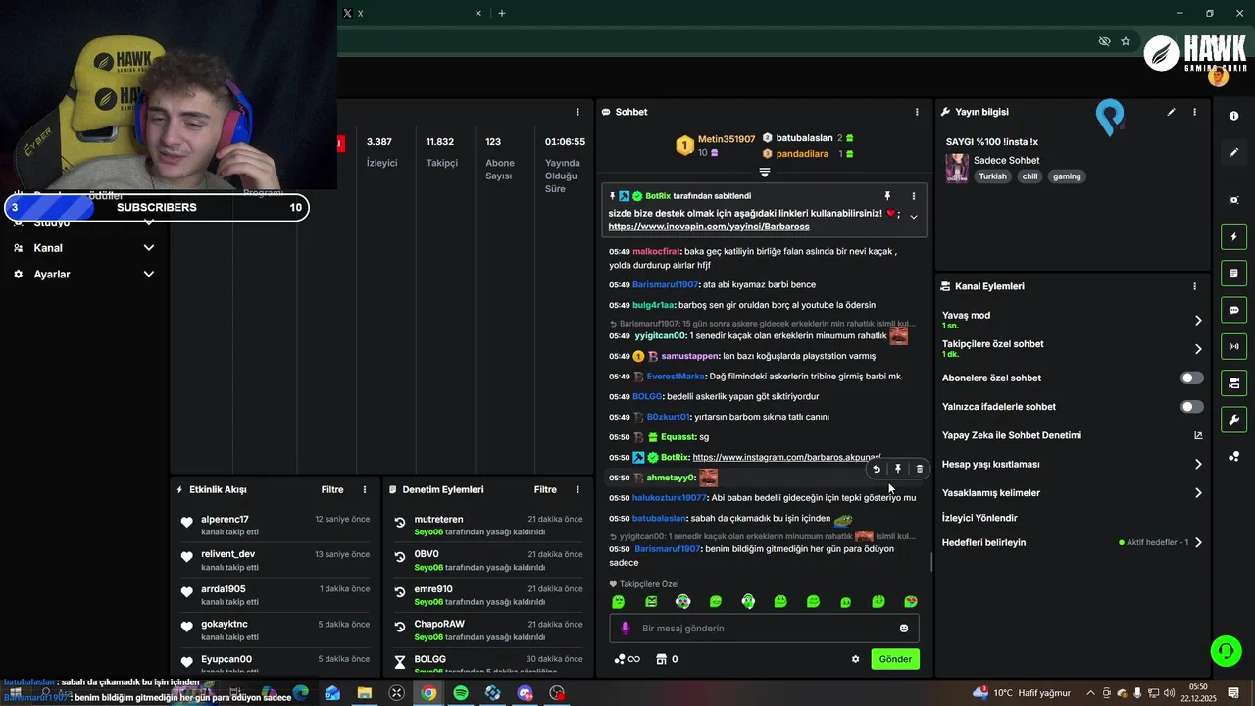Click Sadece Sohbet category thumbnail

pyautogui.click(x=957, y=168)
